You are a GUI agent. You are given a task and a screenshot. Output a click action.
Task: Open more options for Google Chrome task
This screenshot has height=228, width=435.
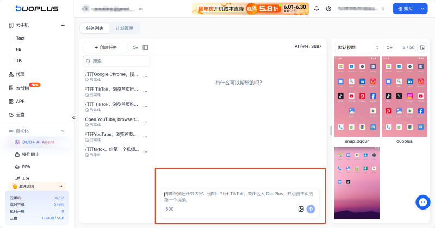point(145,77)
